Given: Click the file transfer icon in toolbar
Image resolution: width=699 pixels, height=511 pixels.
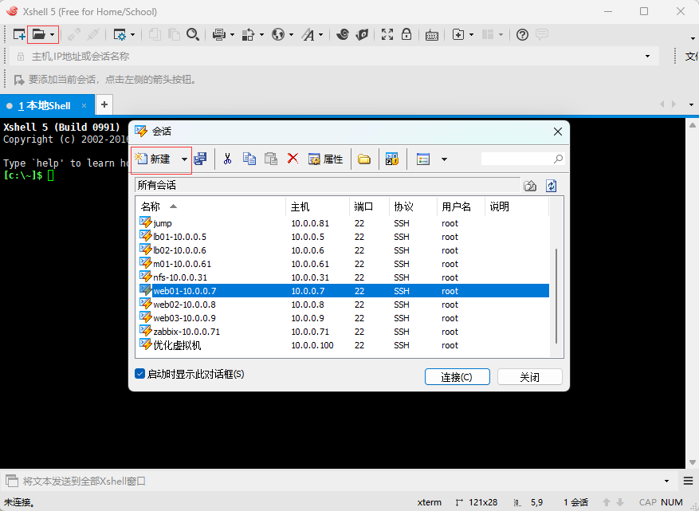Looking at the screenshot, I should 248,34.
